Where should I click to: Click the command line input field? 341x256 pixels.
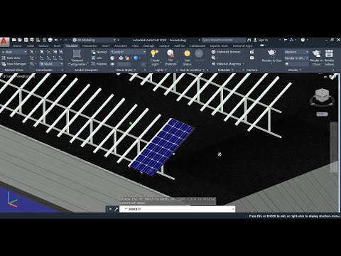point(177,209)
